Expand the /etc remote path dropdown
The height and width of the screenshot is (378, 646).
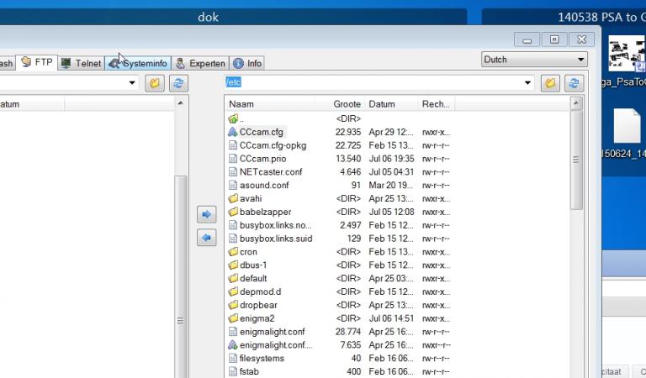click(528, 83)
